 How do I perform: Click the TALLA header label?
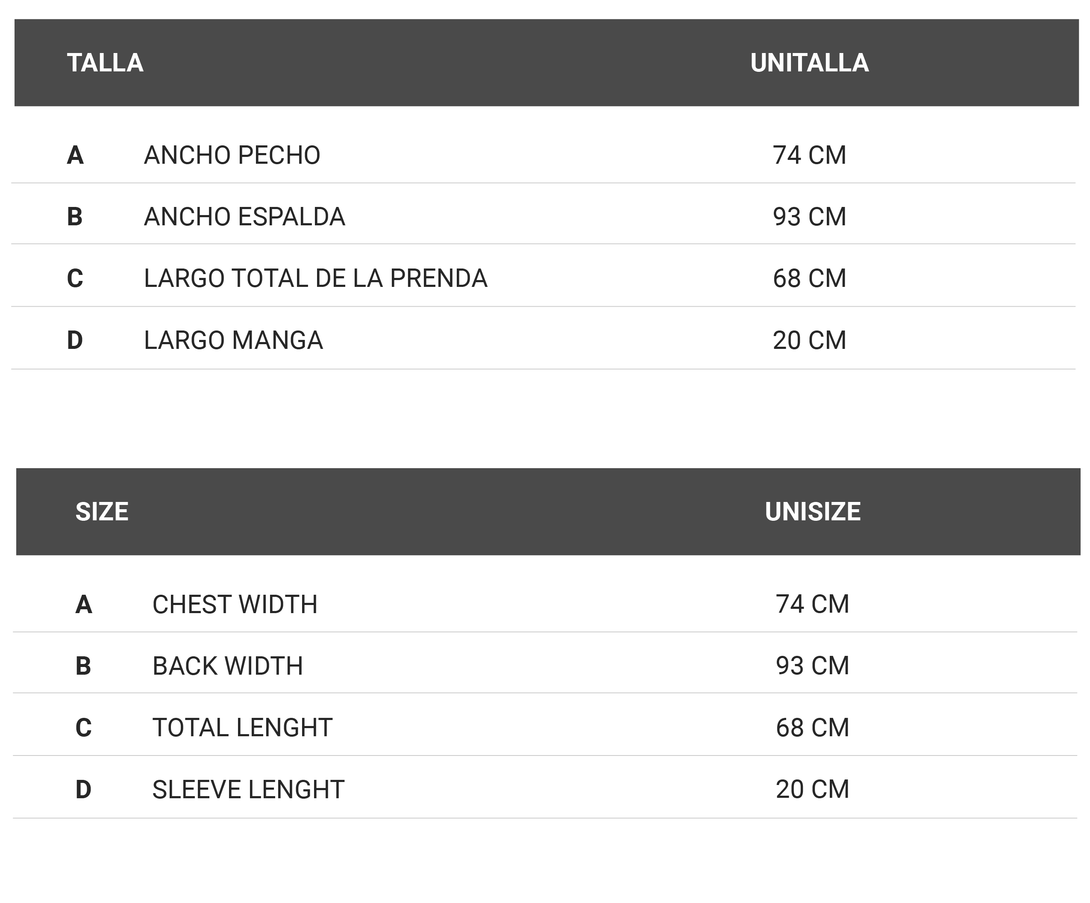pyautogui.click(x=105, y=63)
